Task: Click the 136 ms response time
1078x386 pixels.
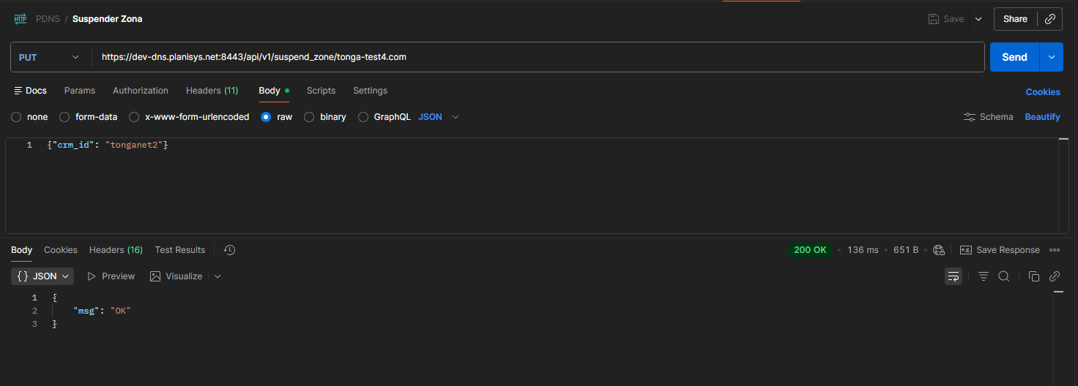Action: 863,250
